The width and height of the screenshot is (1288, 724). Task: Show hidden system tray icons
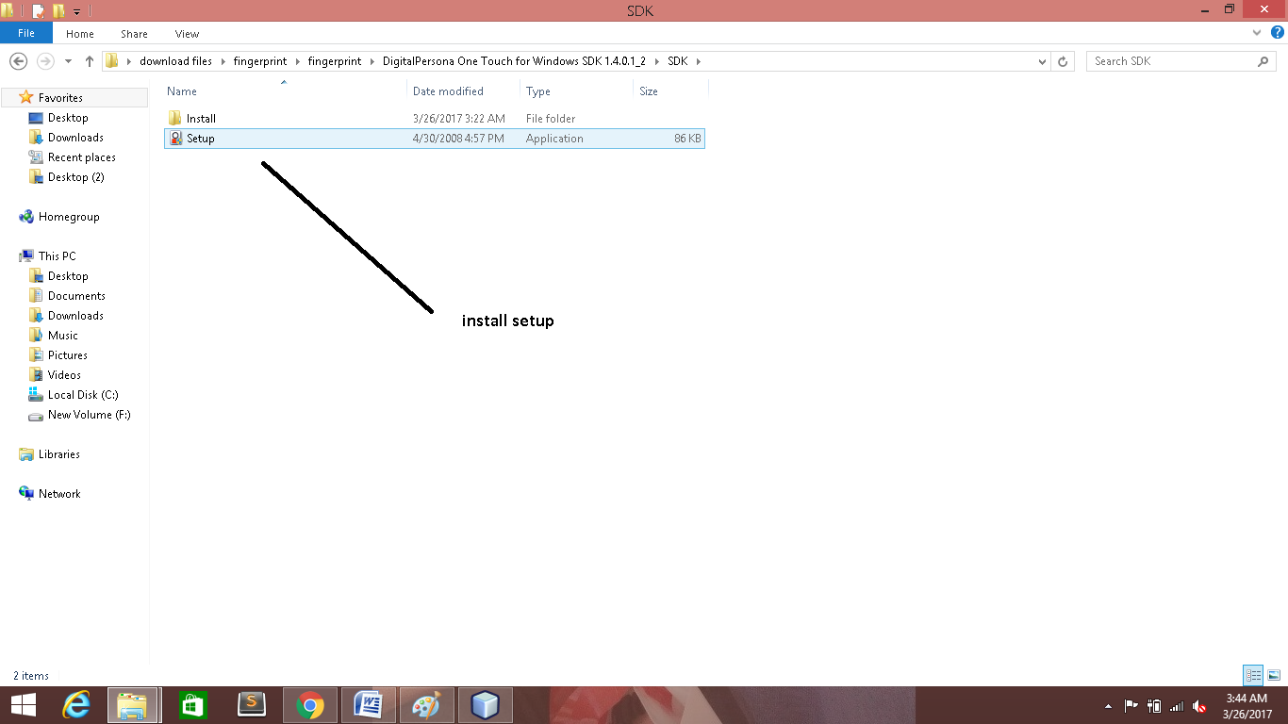(x=1108, y=706)
